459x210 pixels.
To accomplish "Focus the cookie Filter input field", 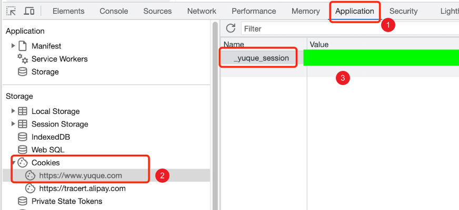I will (x=350, y=29).
